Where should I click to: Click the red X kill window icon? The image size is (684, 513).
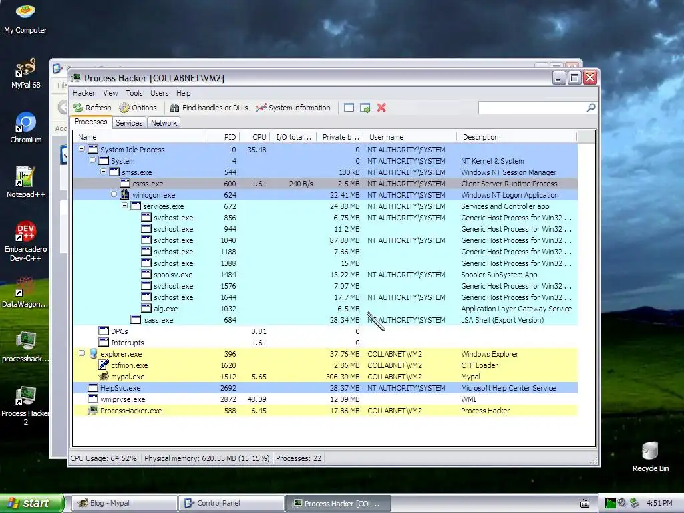[x=381, y=108]
